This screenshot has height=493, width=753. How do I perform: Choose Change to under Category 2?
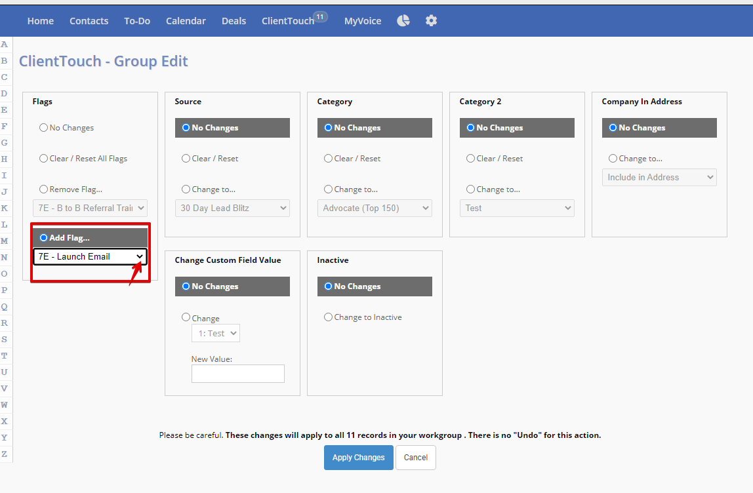(471, 189)
